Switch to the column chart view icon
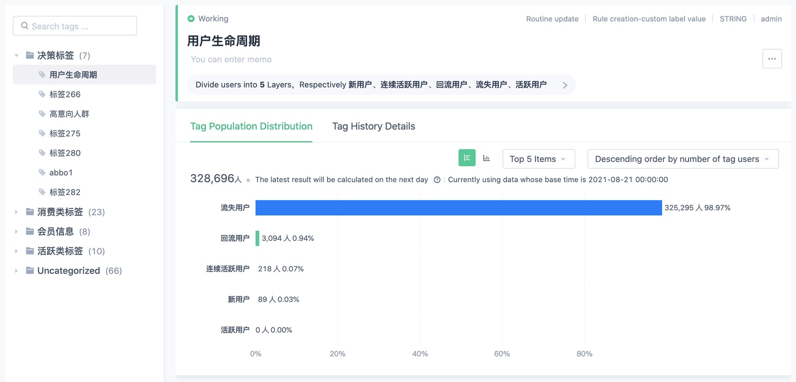This screenshot has width=796, height=382. [x=487, y=158]
